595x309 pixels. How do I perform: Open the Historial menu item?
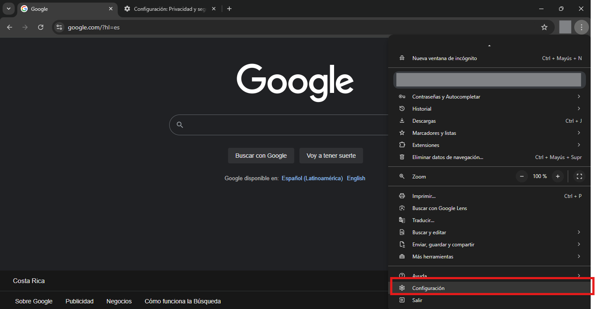coord(489,109)
